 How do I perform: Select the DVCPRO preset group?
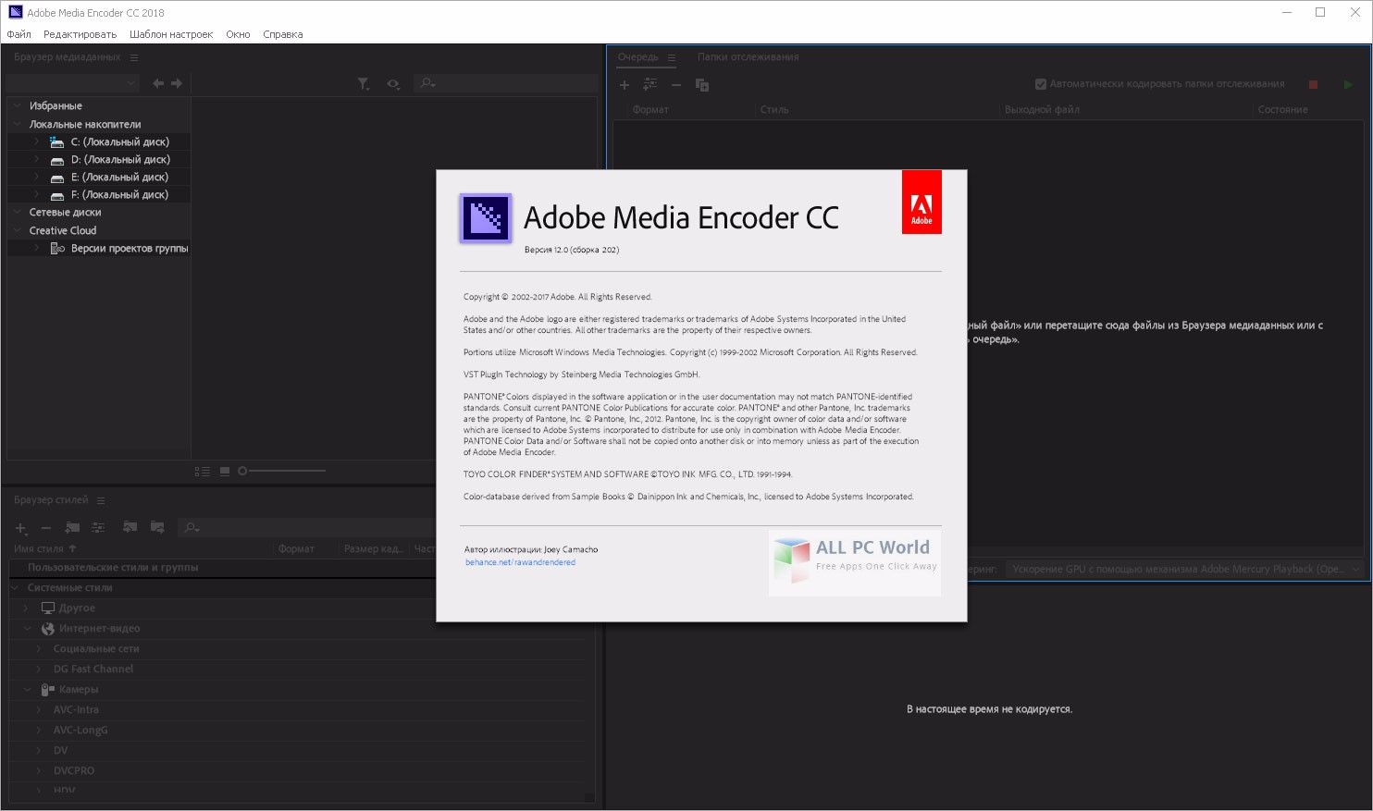pyautogui.click(x=74, y=770)
